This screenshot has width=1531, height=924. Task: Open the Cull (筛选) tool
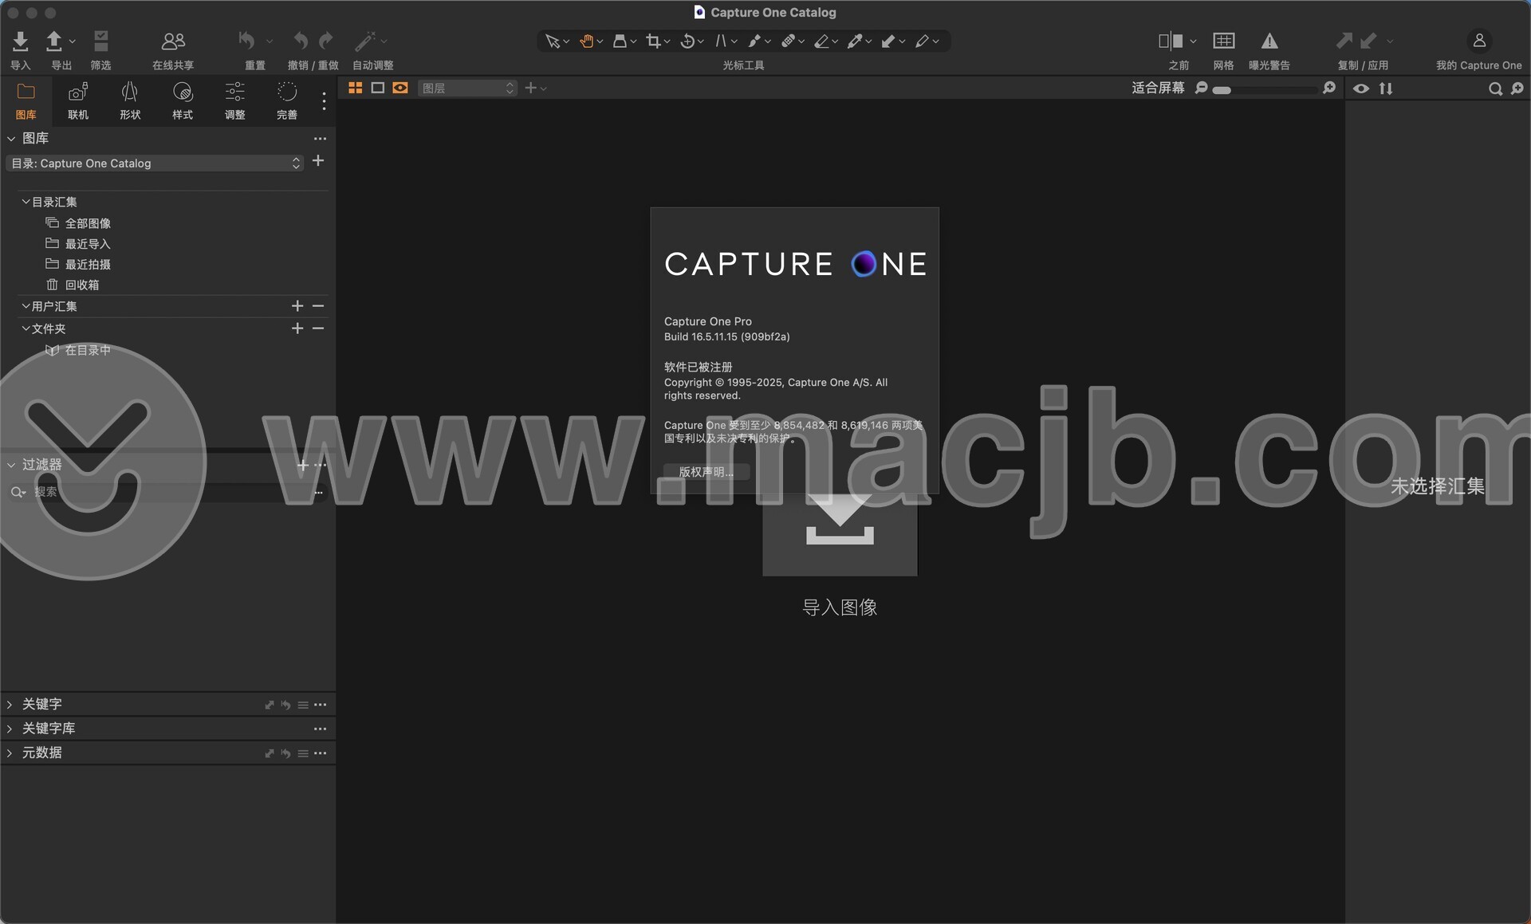pyautogui.click(x=100, y=41)
